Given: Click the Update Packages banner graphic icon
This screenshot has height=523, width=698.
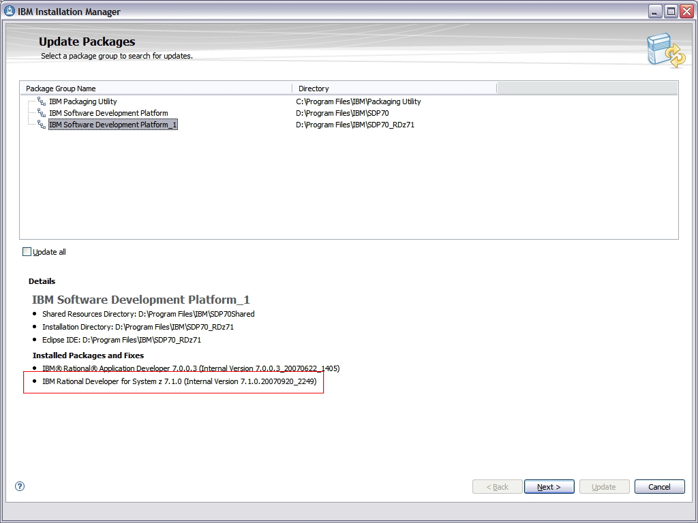Looking at the screenshot, I should (x=666, y=50).
